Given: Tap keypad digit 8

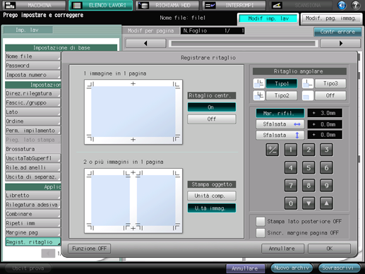Looking at the screenshot, I should coord(309,186).
